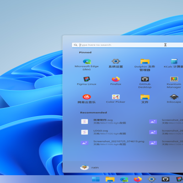
Task: Click the Start button on the taskbar
Action: [x=96, y=179]
